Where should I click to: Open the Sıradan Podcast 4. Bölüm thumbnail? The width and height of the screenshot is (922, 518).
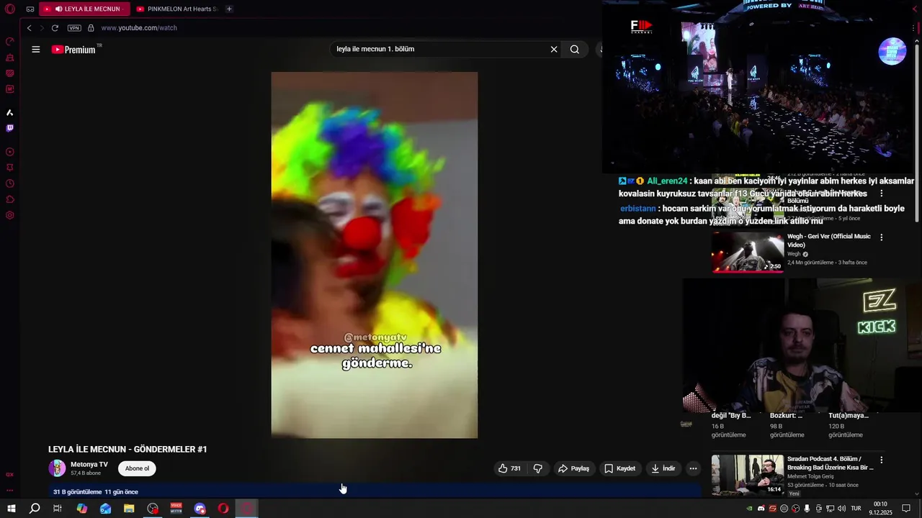point(748,475)
